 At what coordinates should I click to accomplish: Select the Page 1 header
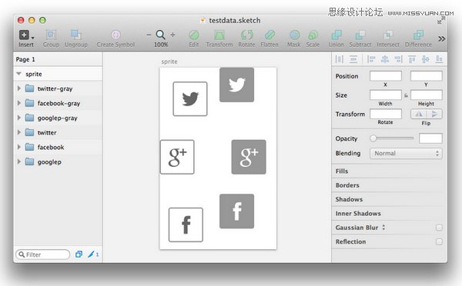pyautogui.click(x=59, y=59)
